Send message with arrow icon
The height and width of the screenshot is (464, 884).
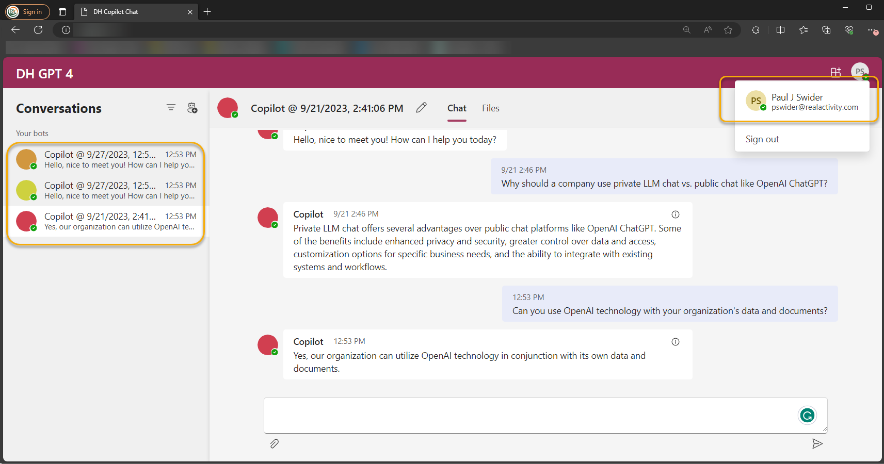pyautogui.click(x=817, y=444)
